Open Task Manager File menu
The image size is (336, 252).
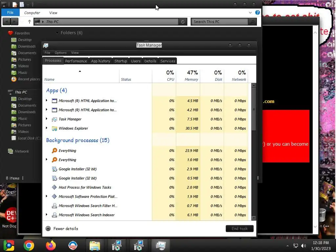coord(47,53)
